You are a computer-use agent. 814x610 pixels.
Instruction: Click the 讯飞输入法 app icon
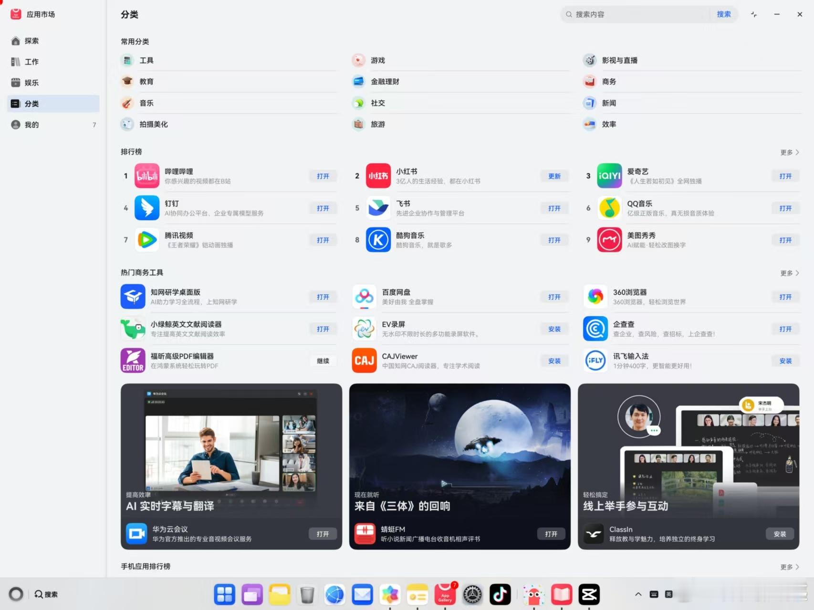[595, 361]
